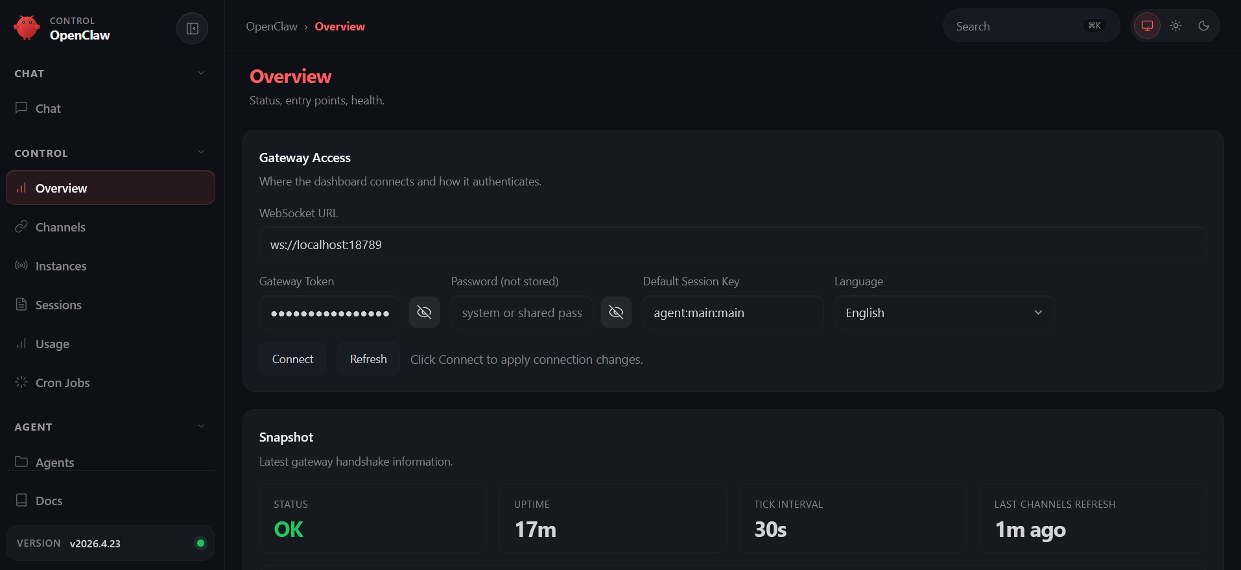Click the OpenClaw red mascot logo
1241x570 pixels.
(27, 28)
